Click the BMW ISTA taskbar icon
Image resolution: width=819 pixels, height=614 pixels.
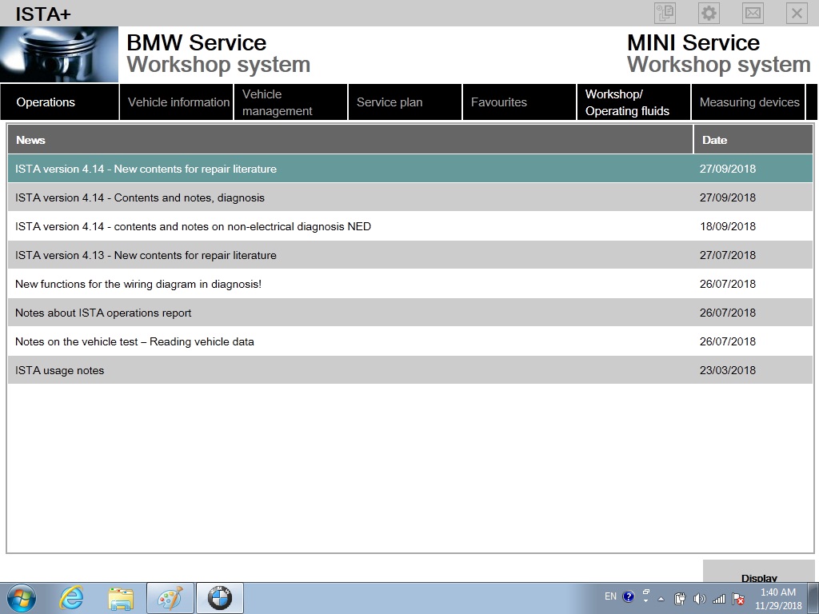tap(220, 598)
